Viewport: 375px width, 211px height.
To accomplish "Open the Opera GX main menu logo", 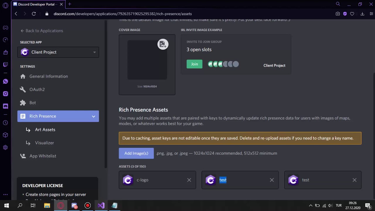I will point(5,5).
